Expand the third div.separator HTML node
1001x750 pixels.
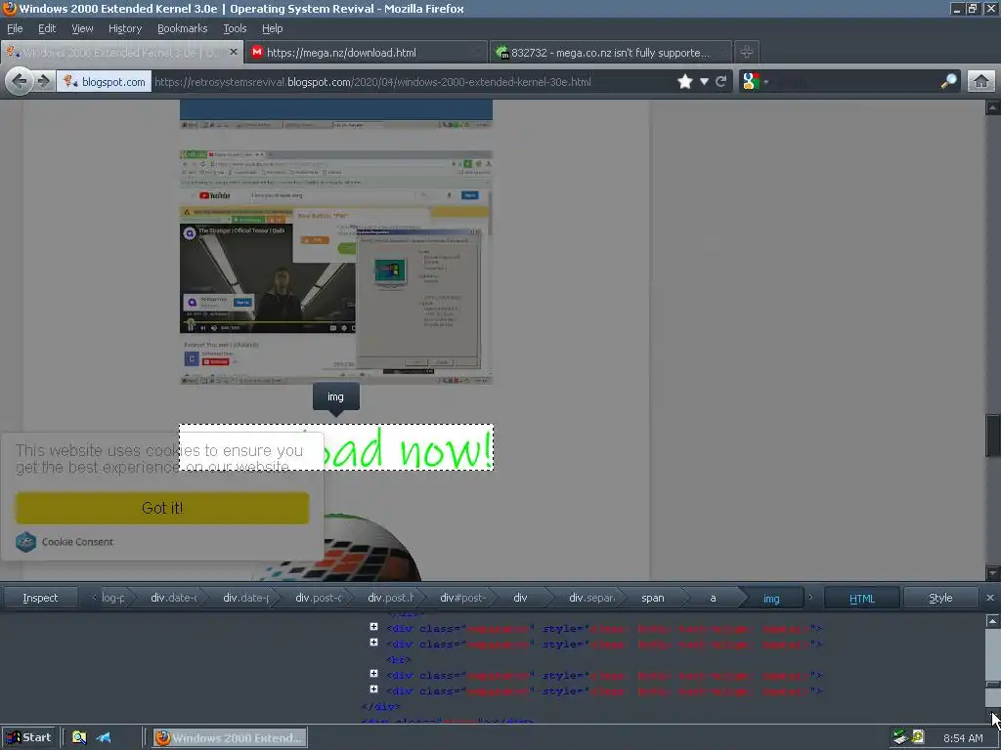[373, 674]
